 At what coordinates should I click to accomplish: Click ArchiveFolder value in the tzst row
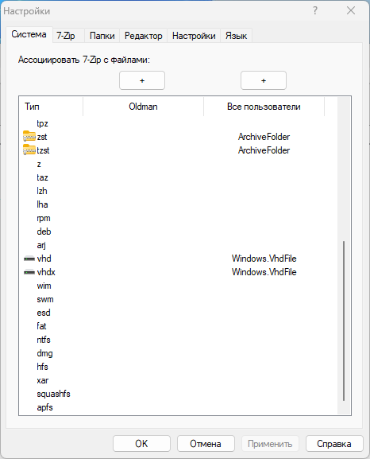(264, 150)
